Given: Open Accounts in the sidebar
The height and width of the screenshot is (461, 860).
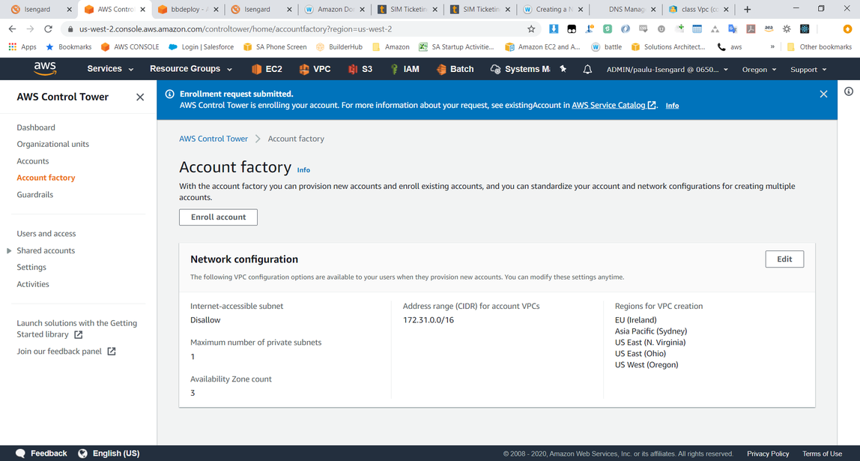Looking at the screenshot, I should pos(33,161).
